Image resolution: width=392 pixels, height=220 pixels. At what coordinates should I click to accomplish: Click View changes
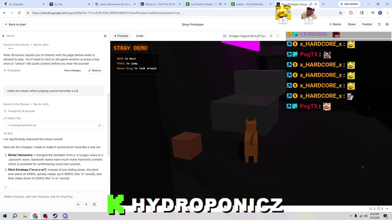tap(72, 71)
